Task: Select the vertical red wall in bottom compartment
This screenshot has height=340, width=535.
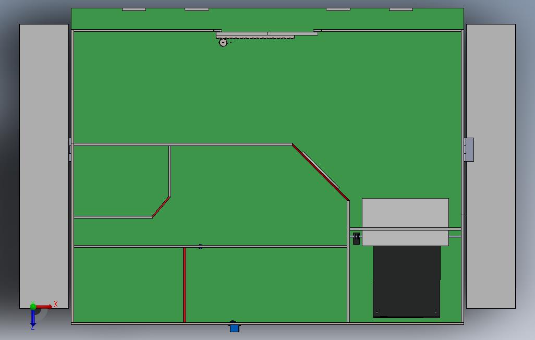Action: pos(185,285)
